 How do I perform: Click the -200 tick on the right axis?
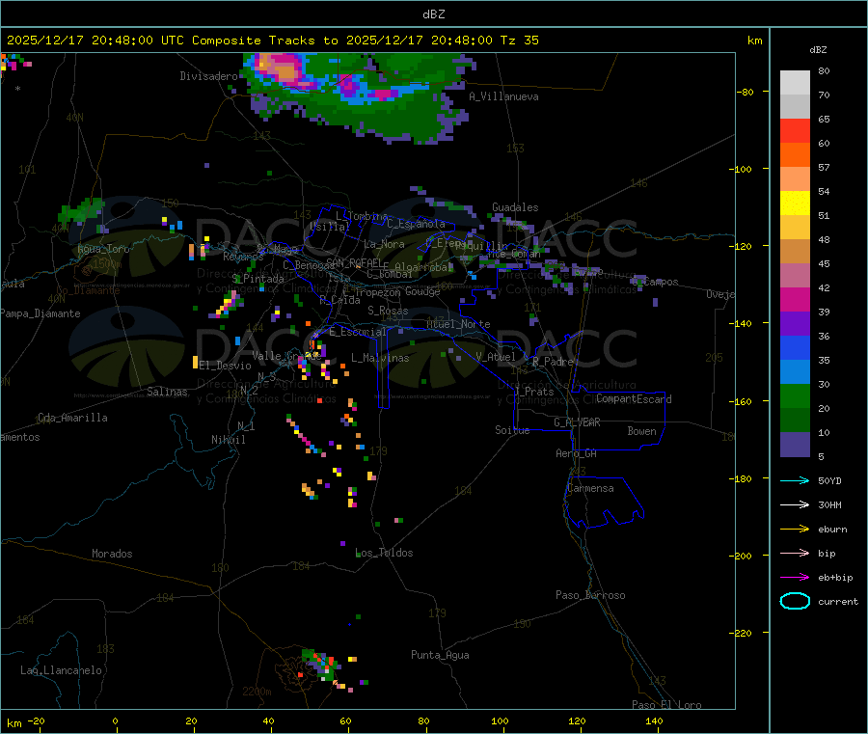743,556
